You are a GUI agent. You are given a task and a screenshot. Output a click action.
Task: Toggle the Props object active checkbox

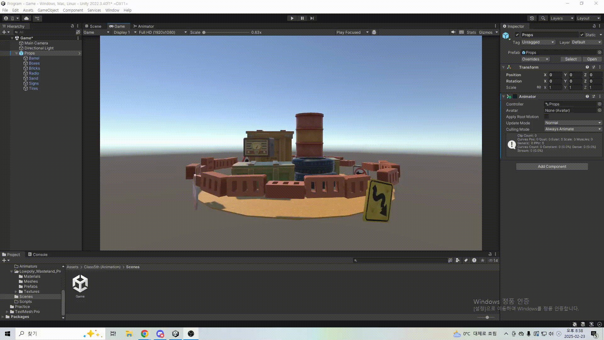(517, 35)
